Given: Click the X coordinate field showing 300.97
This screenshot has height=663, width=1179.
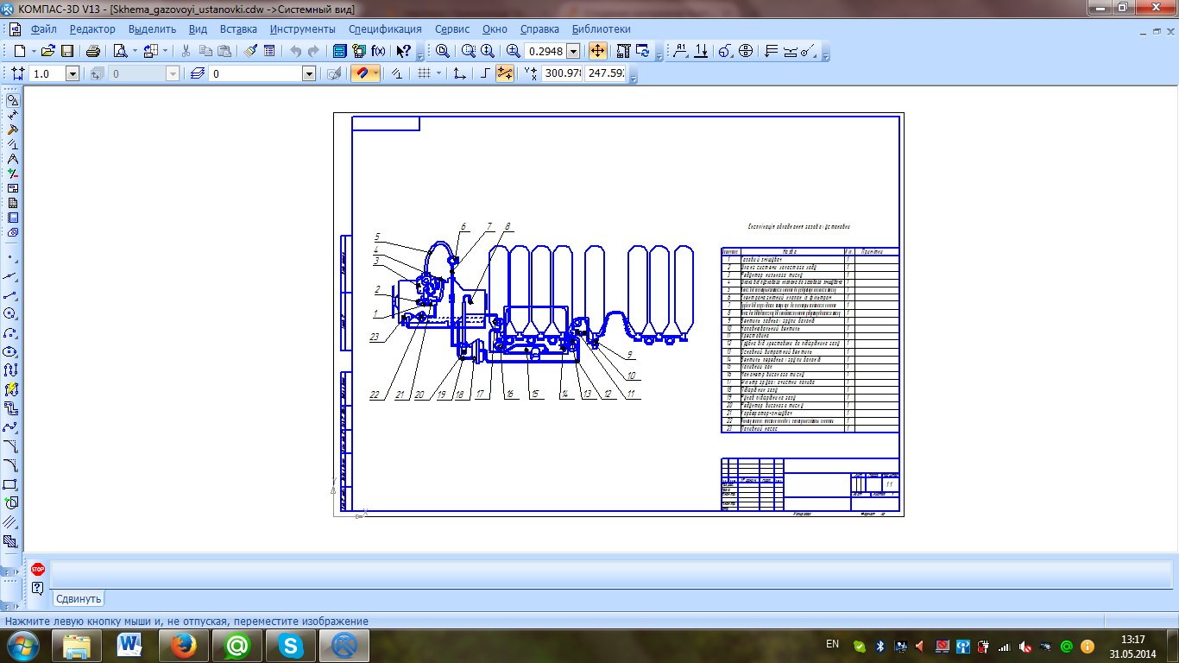Looking at the screenshot, I should 561,73.
